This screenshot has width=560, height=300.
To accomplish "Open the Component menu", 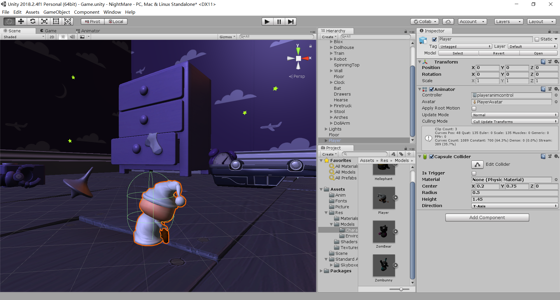I will click(x=87, y=12).
